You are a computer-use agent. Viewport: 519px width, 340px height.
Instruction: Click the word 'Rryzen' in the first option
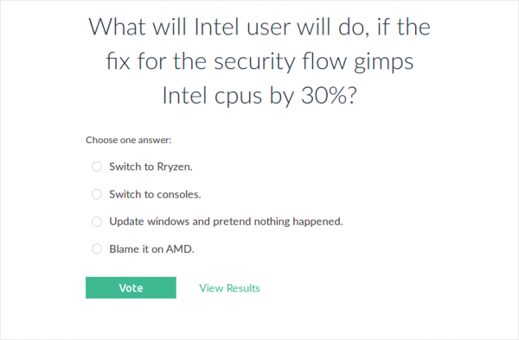click(x=173, y=167)
